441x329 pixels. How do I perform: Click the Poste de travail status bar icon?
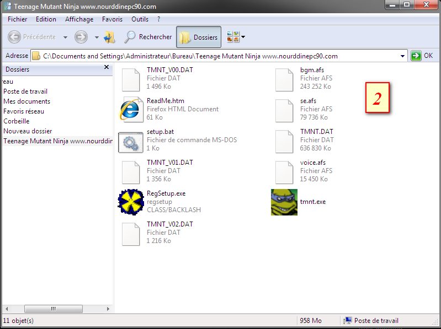348,321
